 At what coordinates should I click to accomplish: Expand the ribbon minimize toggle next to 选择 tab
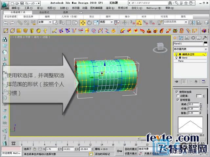point(81,12)
